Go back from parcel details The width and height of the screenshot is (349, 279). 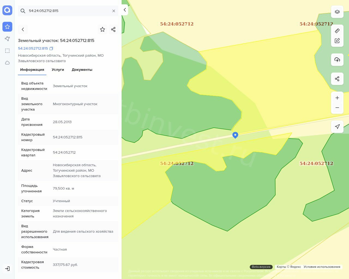click(x=23, y=29)
